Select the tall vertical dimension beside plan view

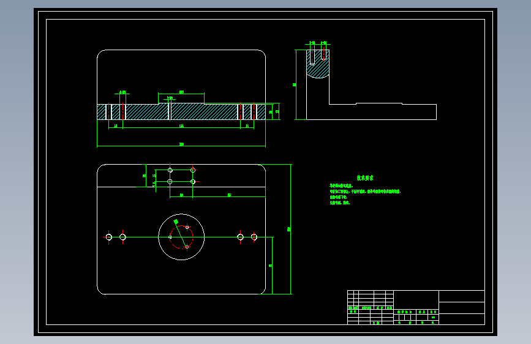point(290,229)
